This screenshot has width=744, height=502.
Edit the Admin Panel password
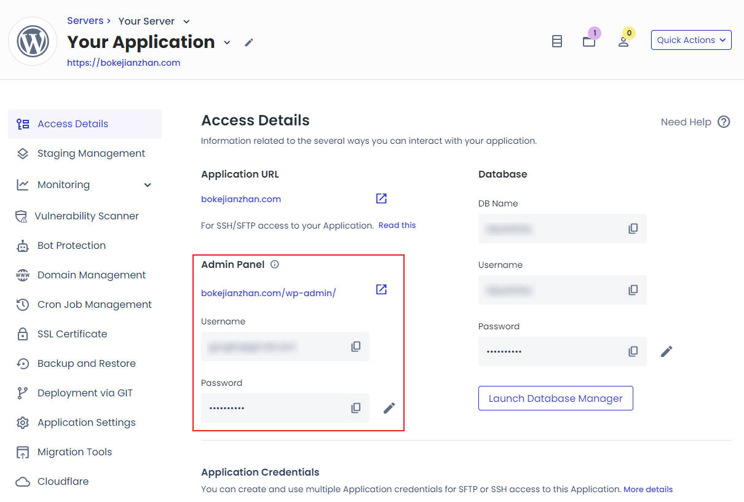389,408
